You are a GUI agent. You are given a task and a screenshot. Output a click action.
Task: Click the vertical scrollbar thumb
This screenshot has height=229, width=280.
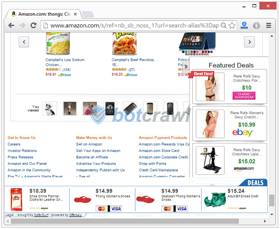(272, 200)
